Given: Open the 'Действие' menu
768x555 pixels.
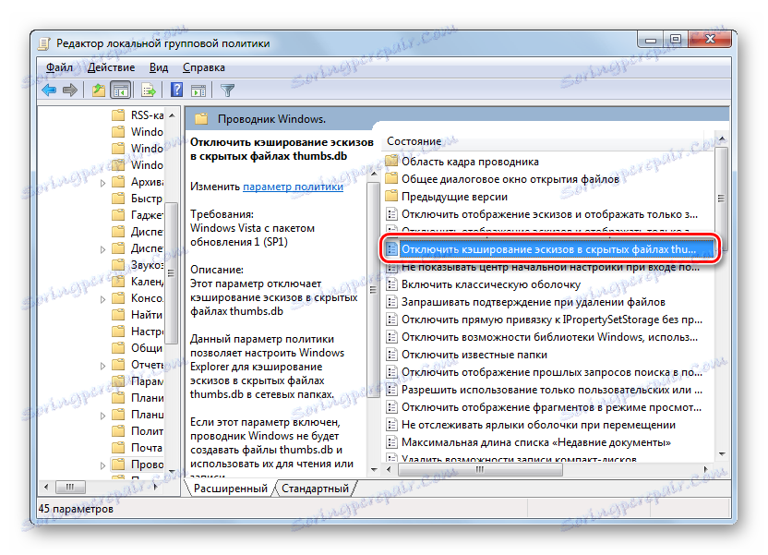Looking at the screenshot, I should click(x=111, y=66).
